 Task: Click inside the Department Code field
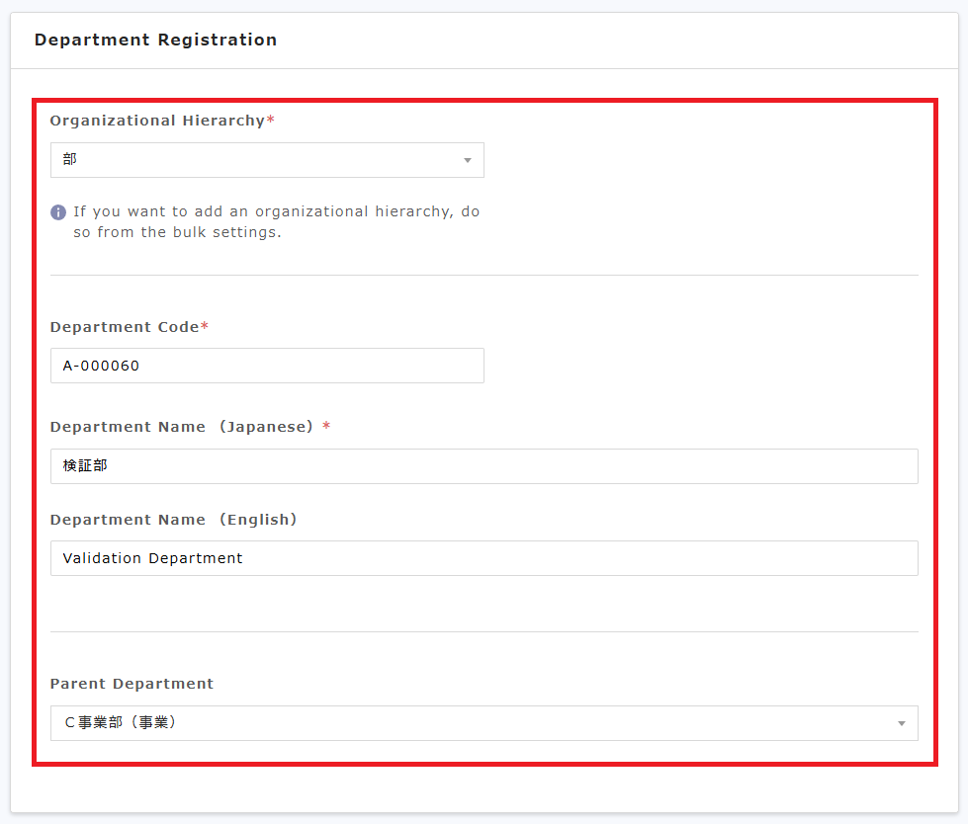(267, 366)
